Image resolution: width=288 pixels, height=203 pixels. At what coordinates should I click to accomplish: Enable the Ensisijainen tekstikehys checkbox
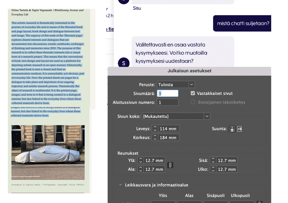pyautogui.click(x=193, y=102)
